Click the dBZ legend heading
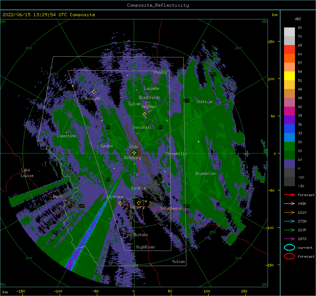The image size is (316, 296). click(298, 19)
